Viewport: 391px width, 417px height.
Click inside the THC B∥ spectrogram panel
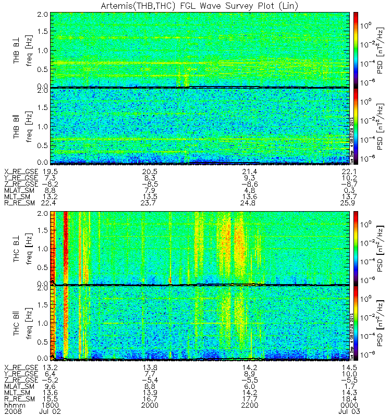pyautogui.click(x=200, y=323)
